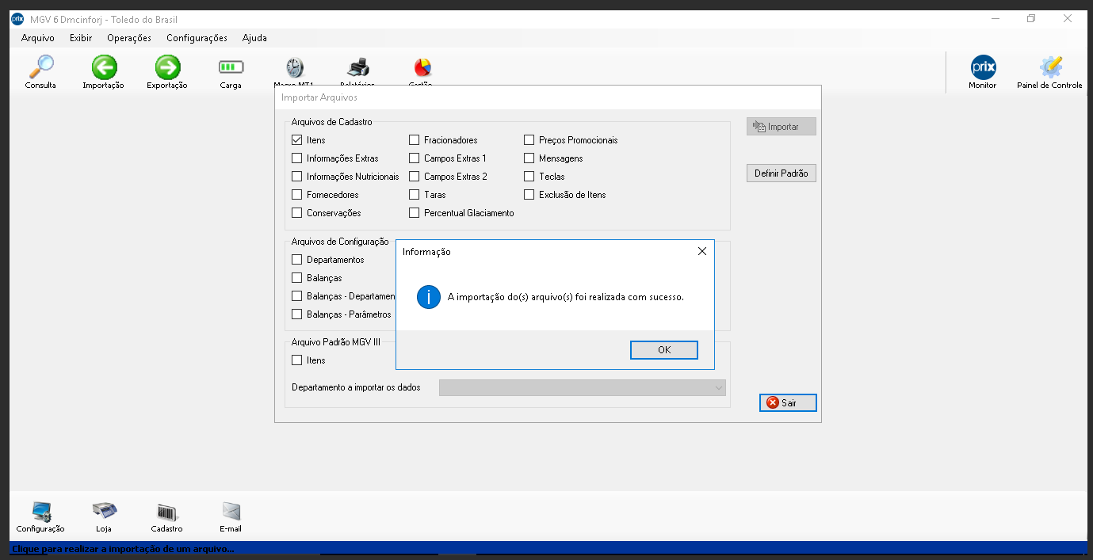Click the Exportação green arrow icon
The height and width of the screenshot is (560, 1093).
pyautogui.click(x=167, y=67)
